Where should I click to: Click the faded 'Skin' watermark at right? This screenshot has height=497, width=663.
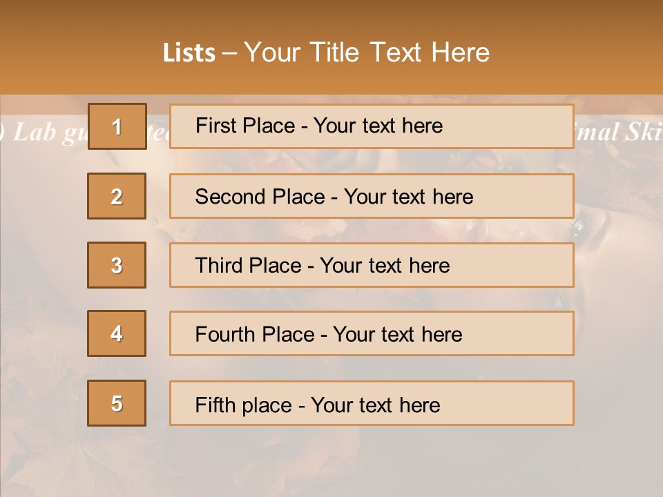point(642,133)
